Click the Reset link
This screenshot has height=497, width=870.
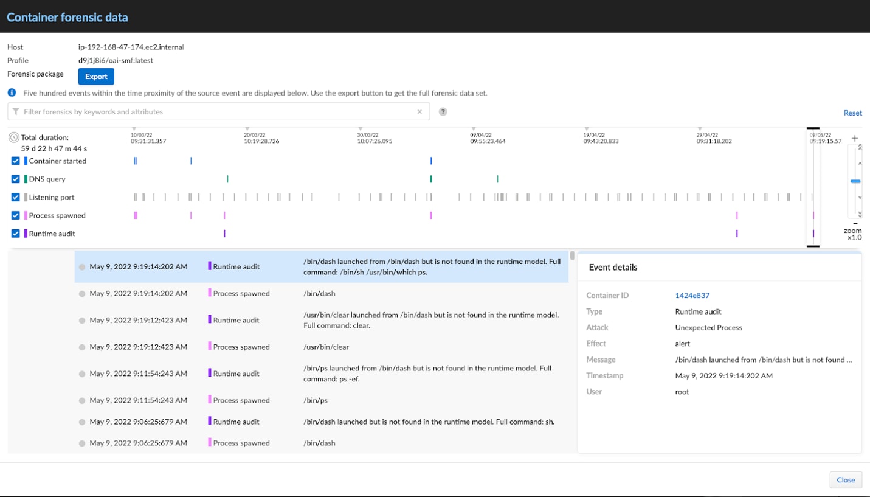852,113
